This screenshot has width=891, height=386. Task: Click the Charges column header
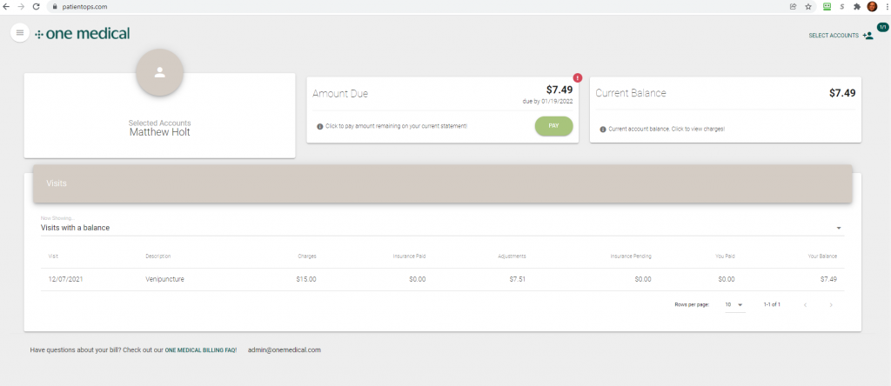(307, 256)
